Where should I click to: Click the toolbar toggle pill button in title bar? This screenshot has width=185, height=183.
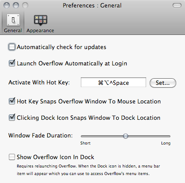177,6
